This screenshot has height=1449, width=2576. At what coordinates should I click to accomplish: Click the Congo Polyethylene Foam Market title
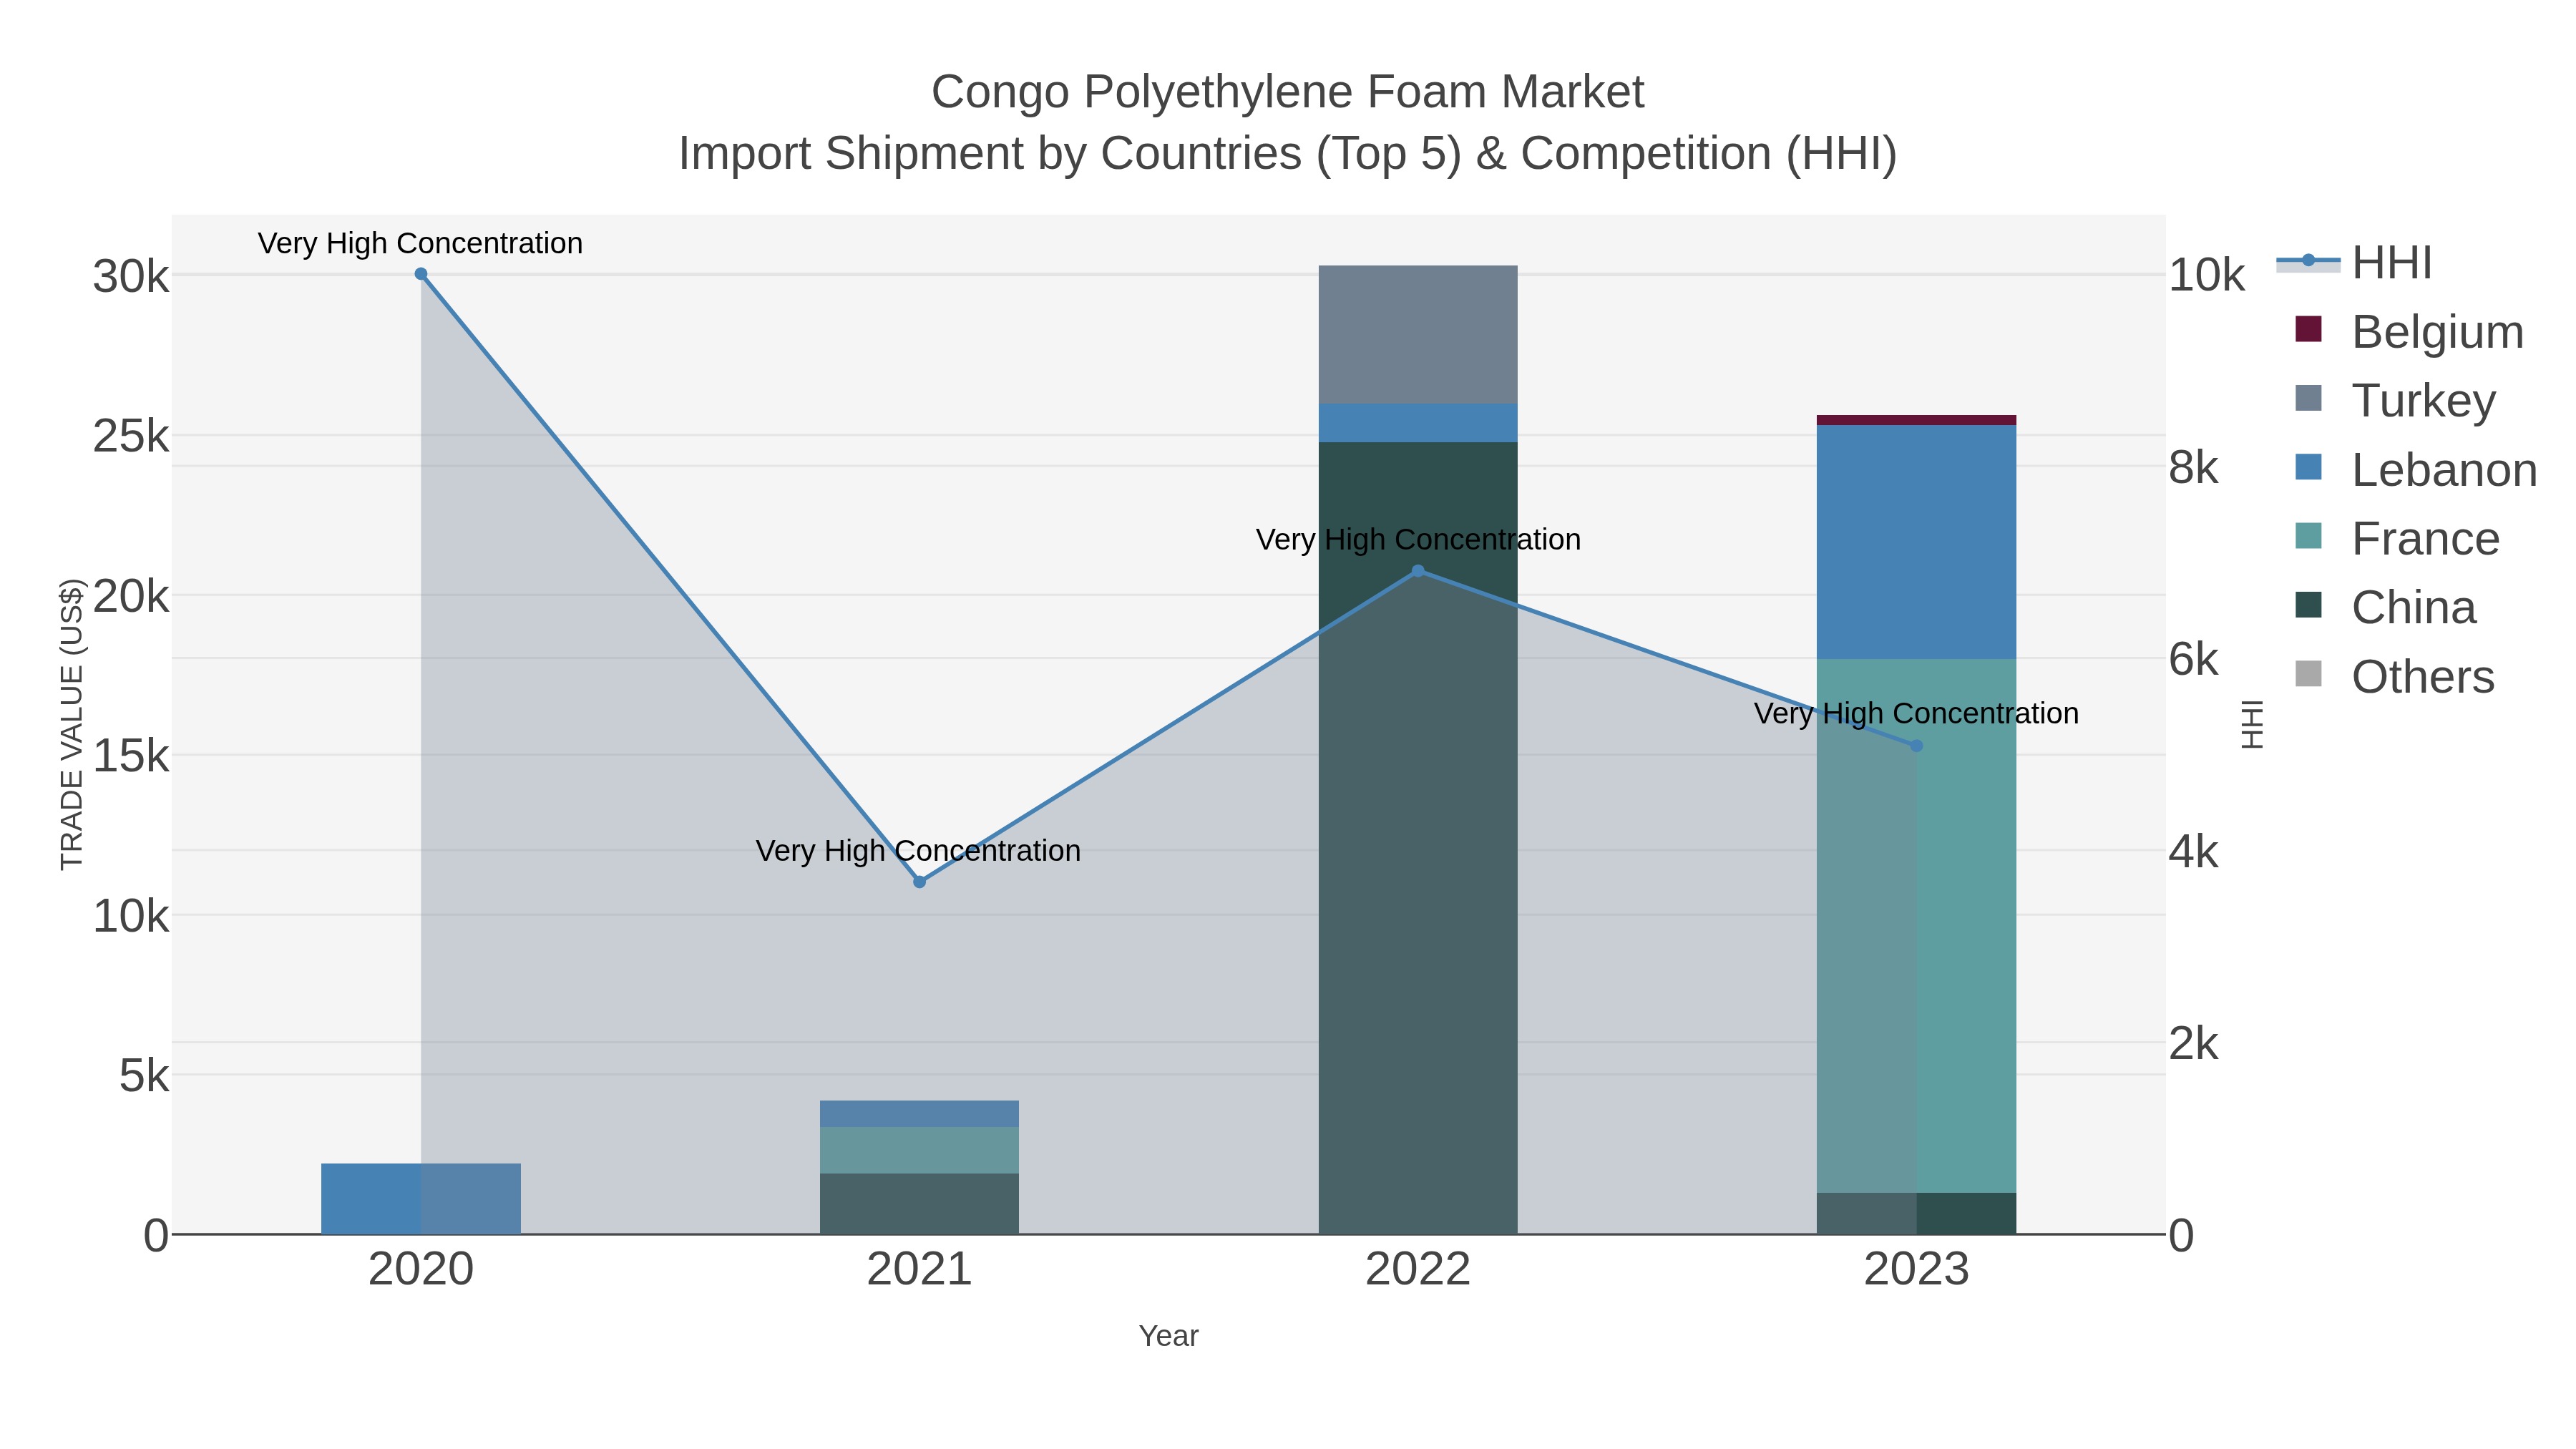tap(1288, 92)
